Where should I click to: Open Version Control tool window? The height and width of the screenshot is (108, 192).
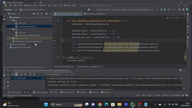14,92
